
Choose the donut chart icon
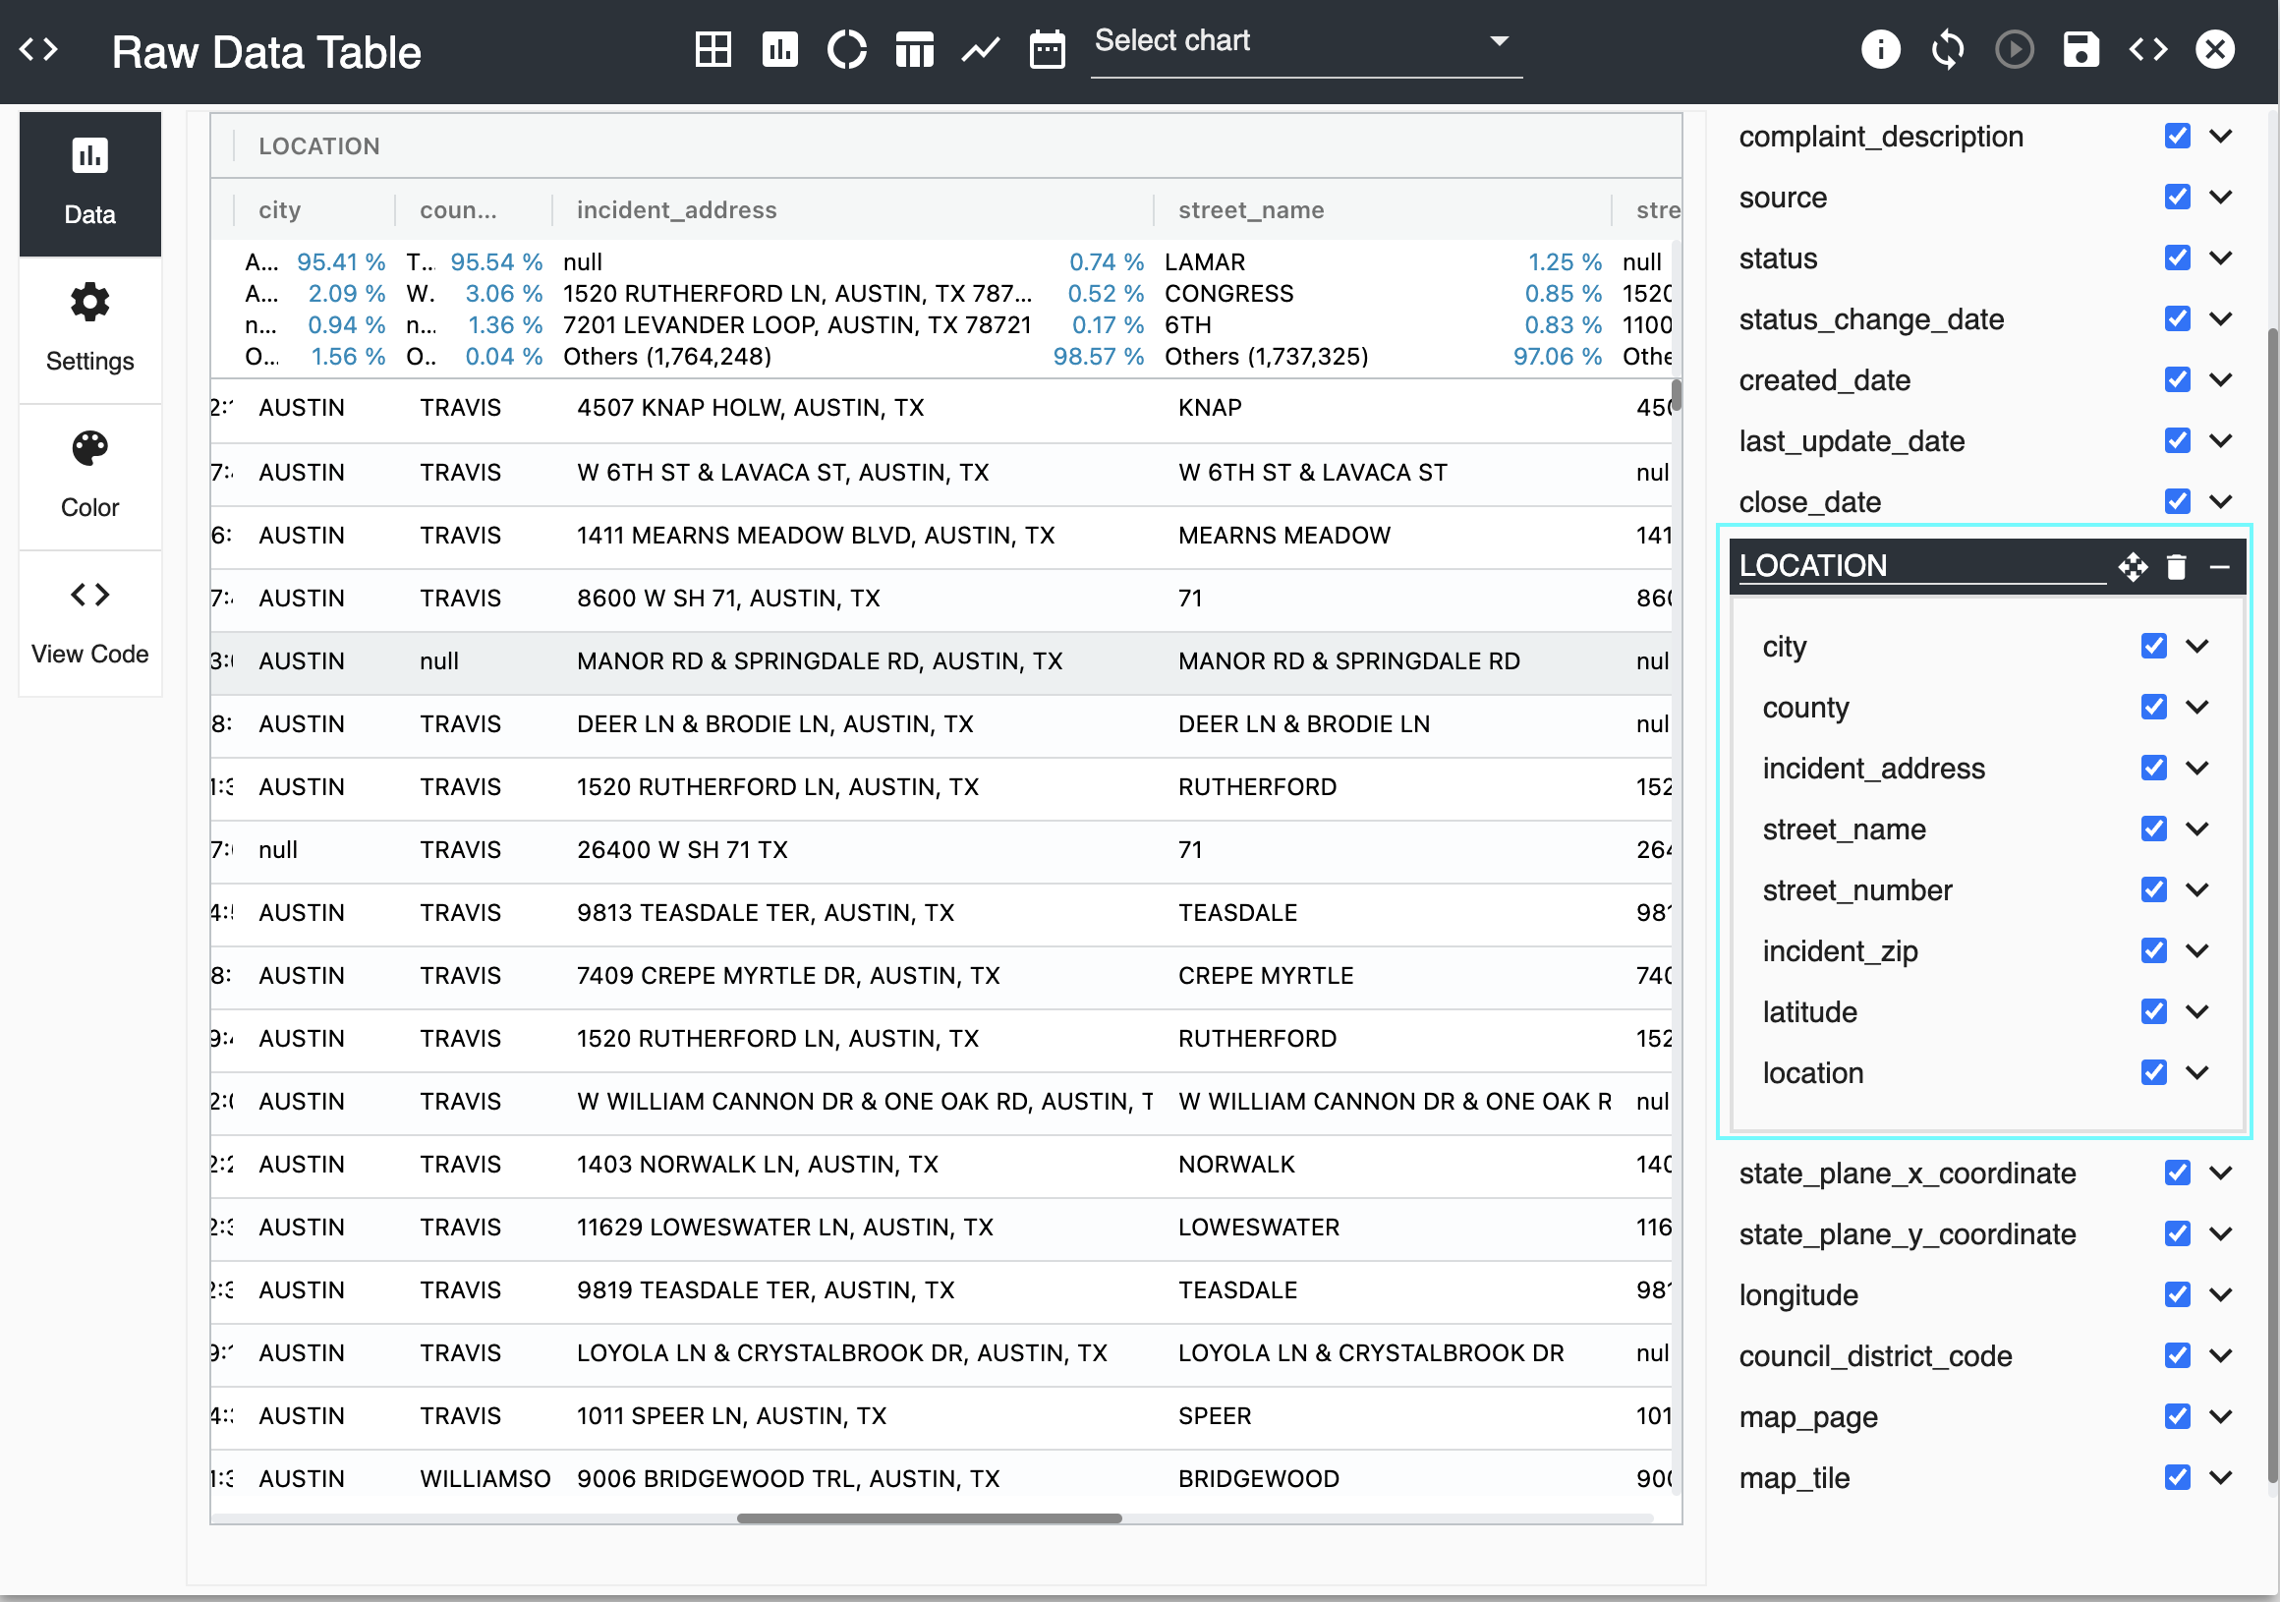(x=846, y=50)
